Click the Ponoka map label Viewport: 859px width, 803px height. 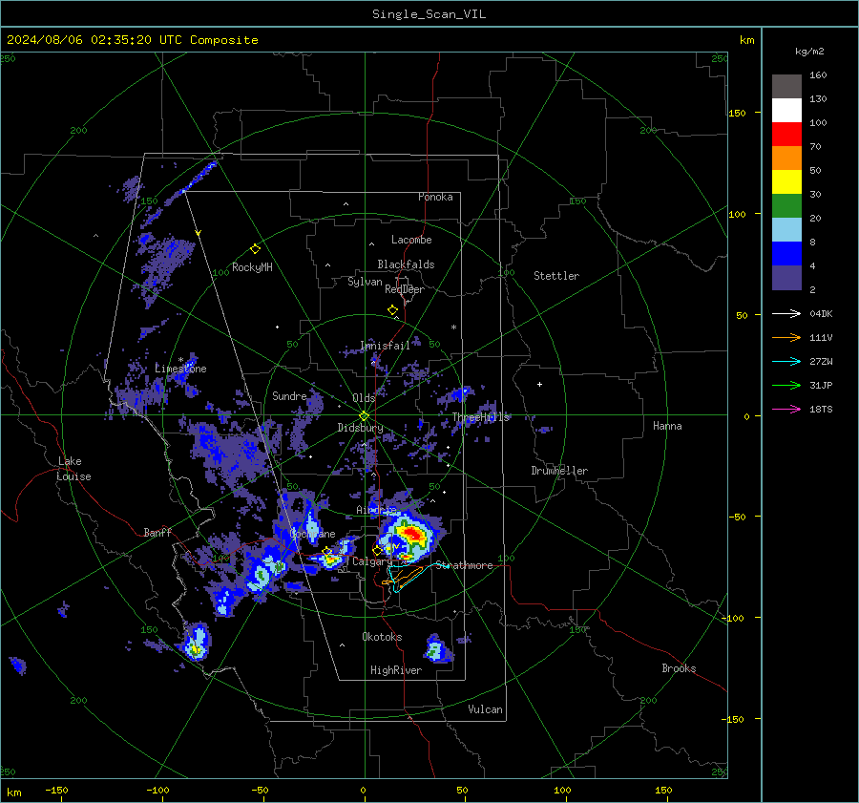coord(435,197)
